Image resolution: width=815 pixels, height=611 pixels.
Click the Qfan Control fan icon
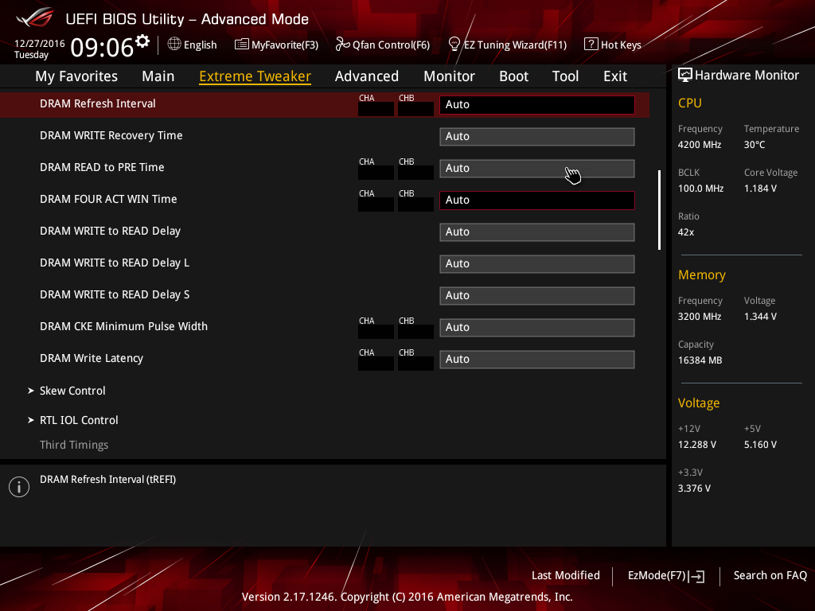[x=342, y=45]
